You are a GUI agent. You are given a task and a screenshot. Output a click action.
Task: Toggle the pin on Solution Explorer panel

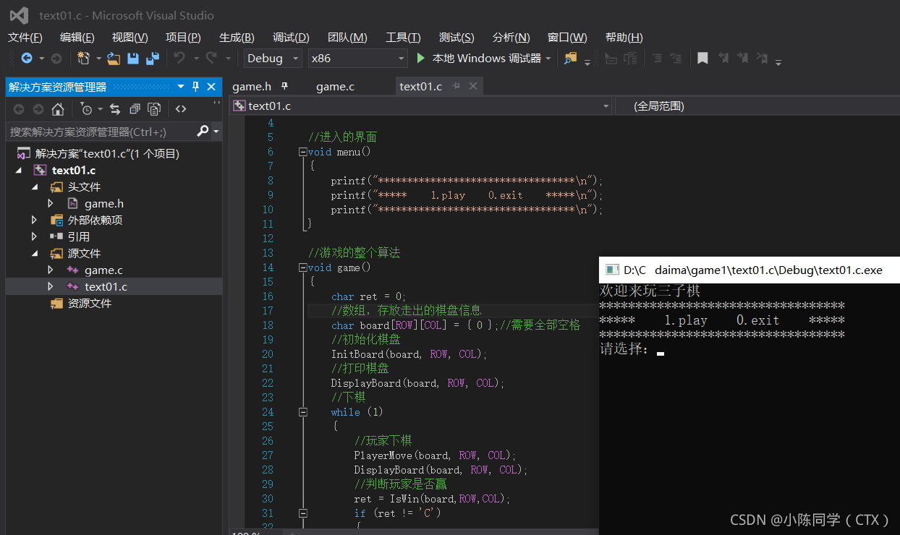pyautogui.click(x=195, y=87)
